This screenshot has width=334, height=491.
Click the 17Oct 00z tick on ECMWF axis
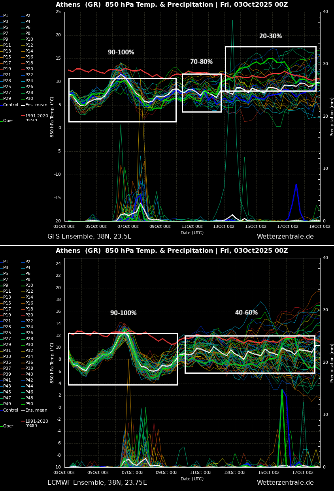pos(302,472)
